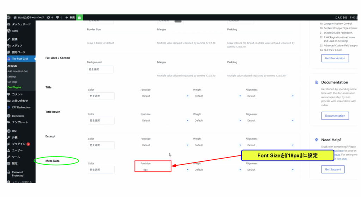
Task: Select All Grids submenu item
Action: tap(12, 66)
